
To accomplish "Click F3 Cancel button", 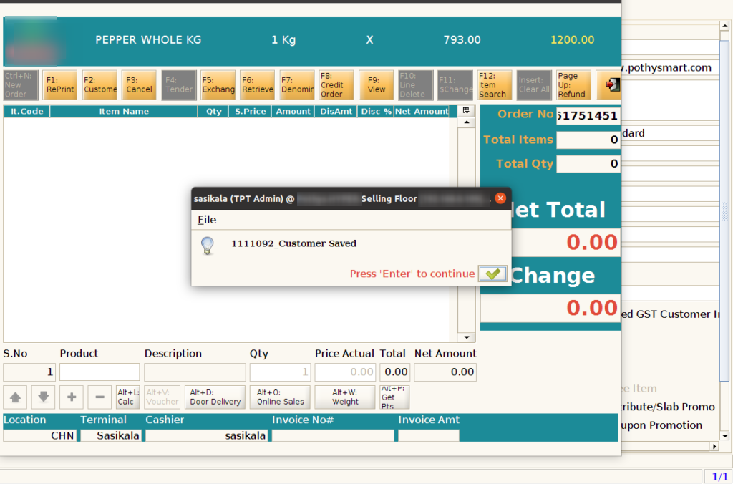I will [139, 85].
